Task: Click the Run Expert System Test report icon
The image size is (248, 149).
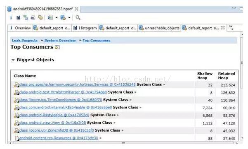Action: 50,17
